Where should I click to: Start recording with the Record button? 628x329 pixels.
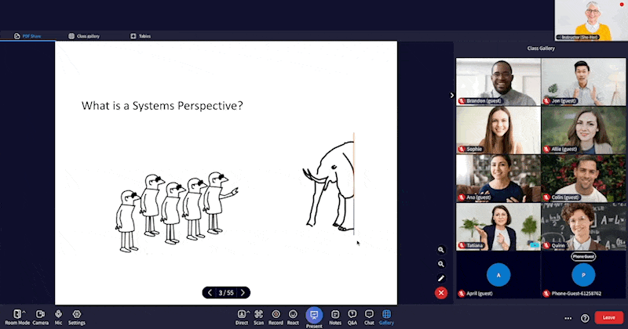click(276, 317)
